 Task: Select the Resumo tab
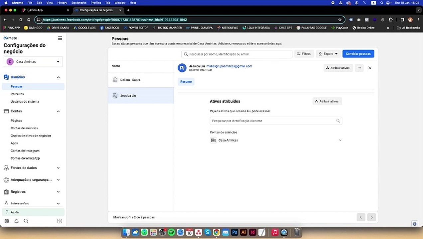pos(186,82)
